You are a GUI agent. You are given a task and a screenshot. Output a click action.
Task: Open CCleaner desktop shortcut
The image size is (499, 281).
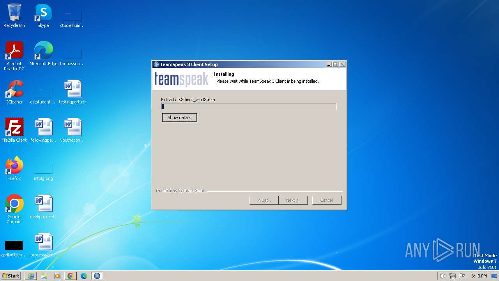pyautogui.click(x=14, y=92)
